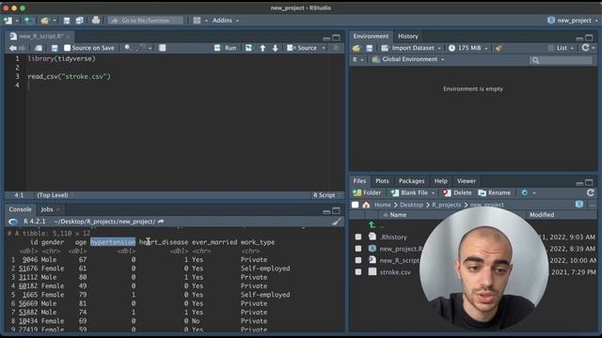Image resolution: width=602 pixels, height=338 pixels.
Task: Tick checkbox next to new_R_script file
Action: click(358, 260)
